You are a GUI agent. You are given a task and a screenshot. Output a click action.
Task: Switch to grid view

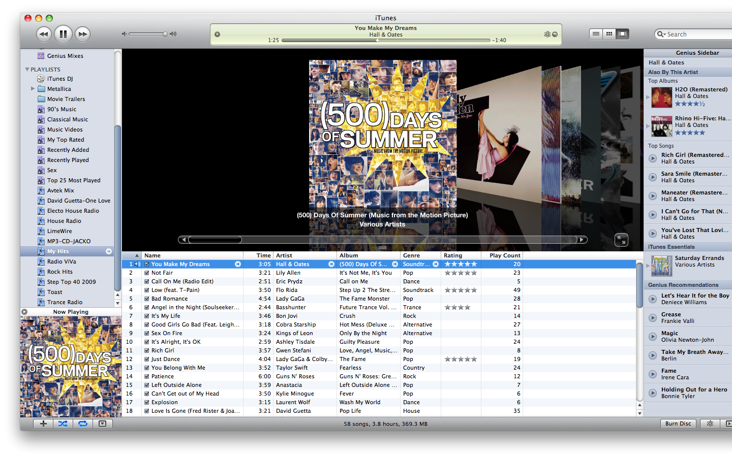(x=609, y=34)
